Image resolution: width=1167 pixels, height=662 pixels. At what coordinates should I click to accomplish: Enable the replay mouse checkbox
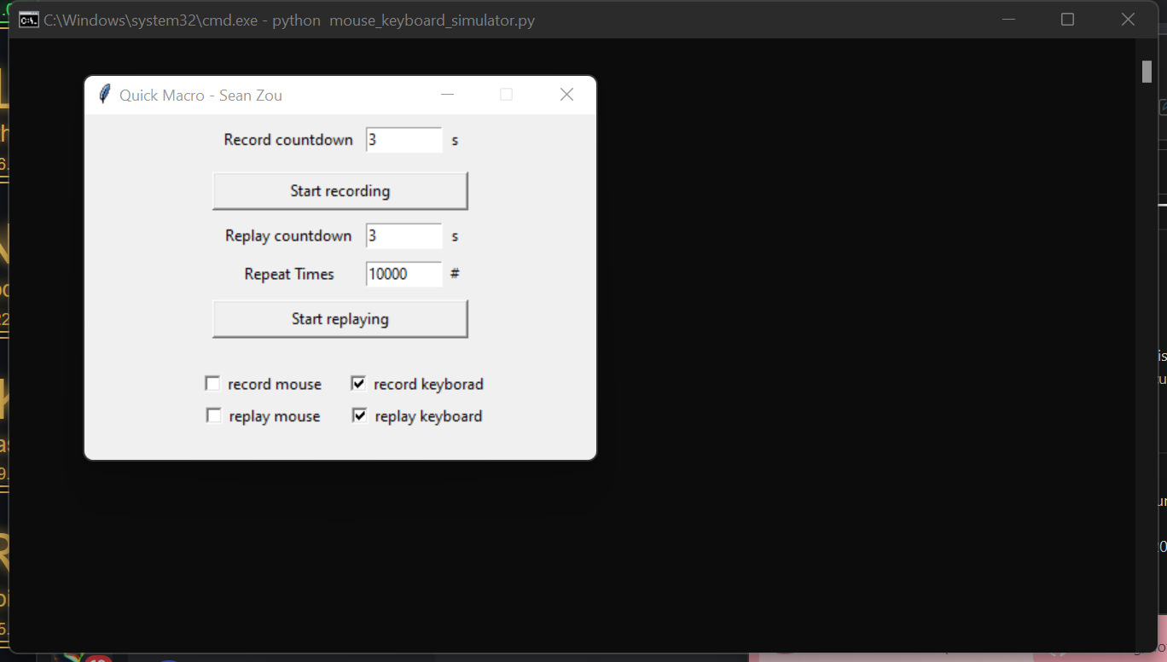tap(214, 415)
